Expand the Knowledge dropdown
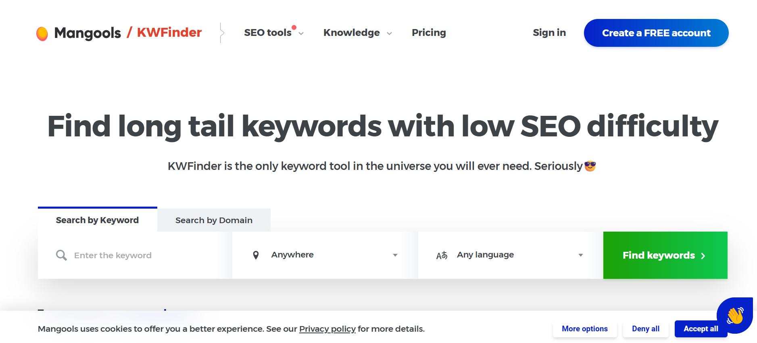 coord(351,33)
